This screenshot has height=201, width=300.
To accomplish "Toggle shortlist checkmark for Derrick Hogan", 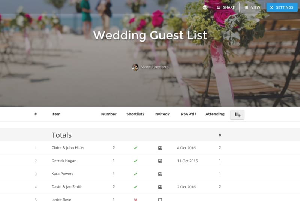I will (x=135, y=161).
